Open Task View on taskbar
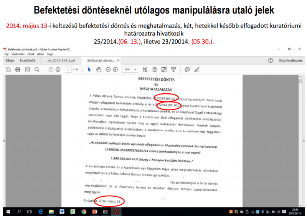307x220 pixels. (x=30, y=212)
